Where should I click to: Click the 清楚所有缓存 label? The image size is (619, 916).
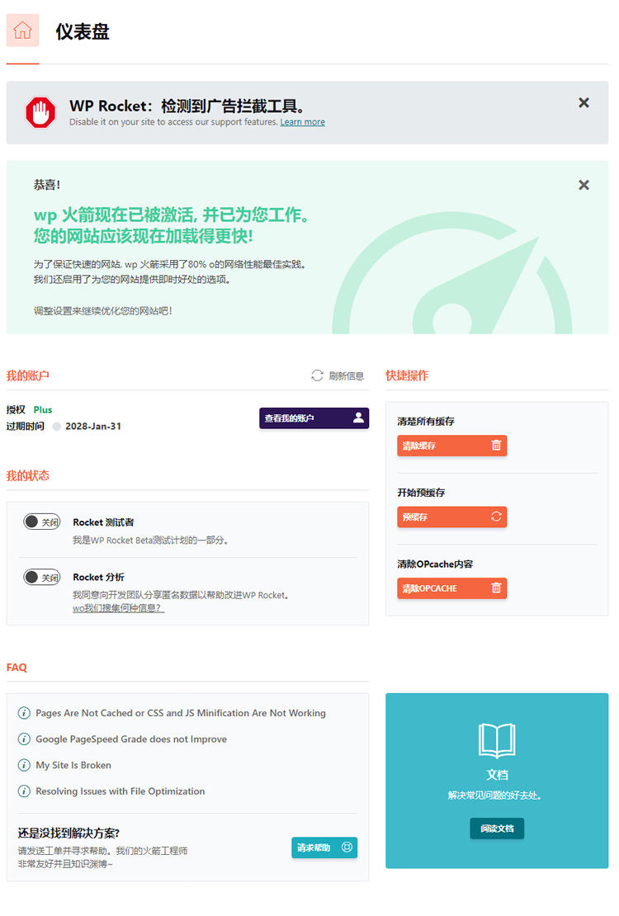pyautogui.click(x=426, y=421)
